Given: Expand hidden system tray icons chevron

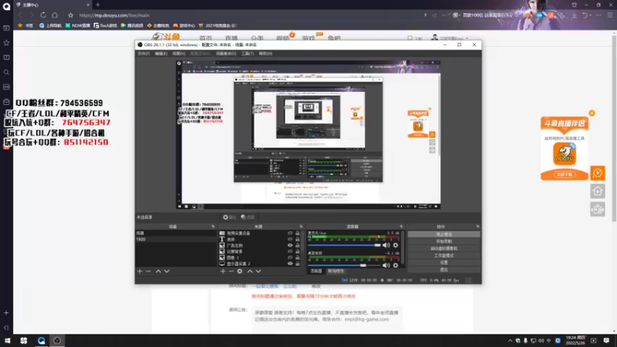Looking at the screenshot, I should pos(511,340).
